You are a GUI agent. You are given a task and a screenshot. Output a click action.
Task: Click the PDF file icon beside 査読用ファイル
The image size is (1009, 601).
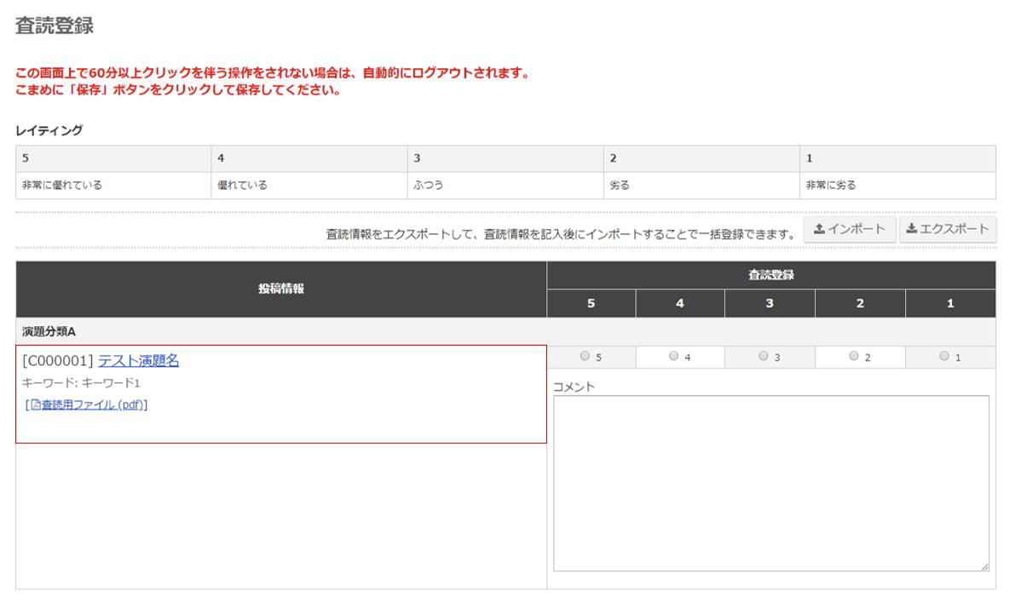coord(36,405)
